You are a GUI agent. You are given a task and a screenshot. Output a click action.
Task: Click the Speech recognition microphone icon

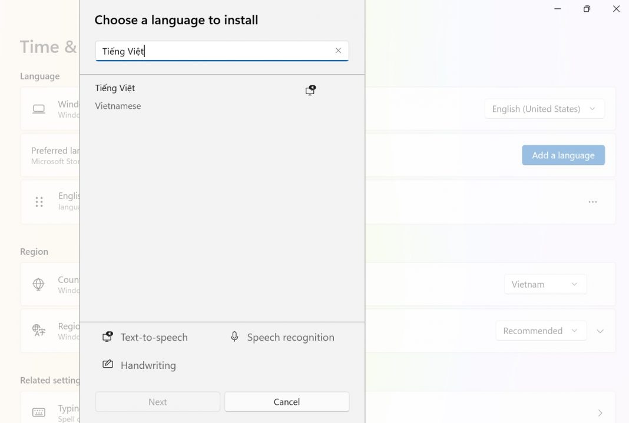point(234,337)
